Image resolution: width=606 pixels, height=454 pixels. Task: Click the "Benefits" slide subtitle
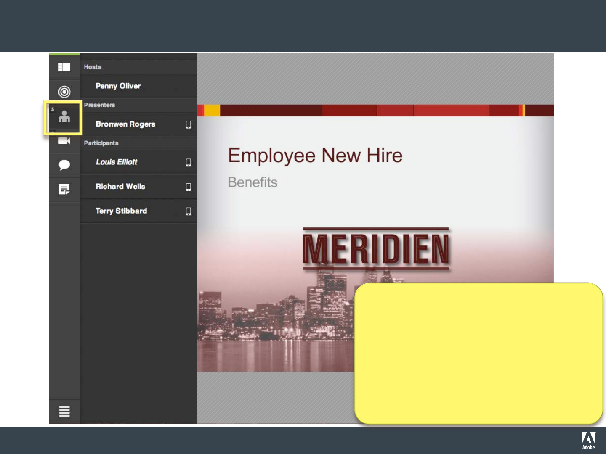click(252, 182)
